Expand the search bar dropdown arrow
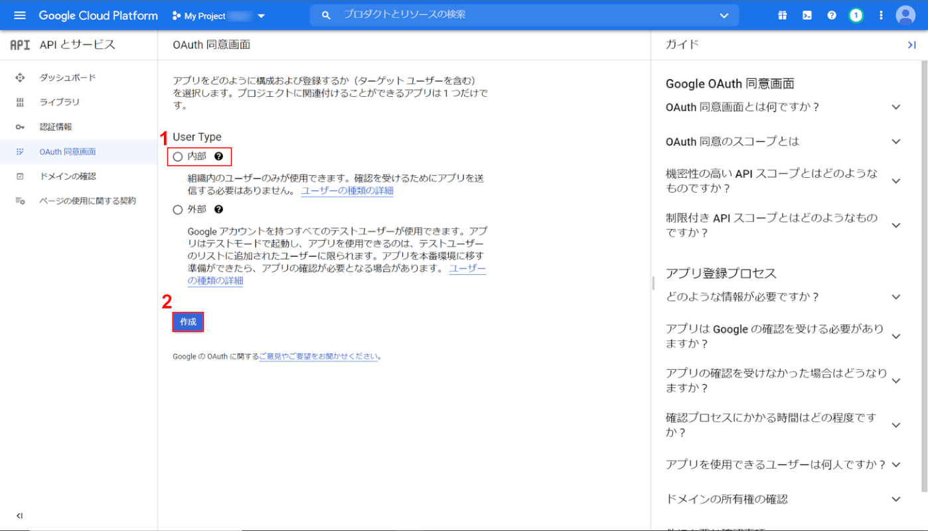 click(x=724, y=15)
